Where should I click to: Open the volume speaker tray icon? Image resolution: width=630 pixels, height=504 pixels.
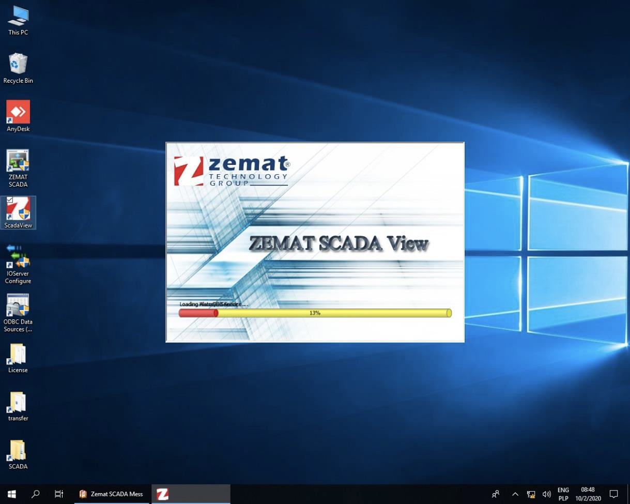pyautogui.click(x=546, y=494)
